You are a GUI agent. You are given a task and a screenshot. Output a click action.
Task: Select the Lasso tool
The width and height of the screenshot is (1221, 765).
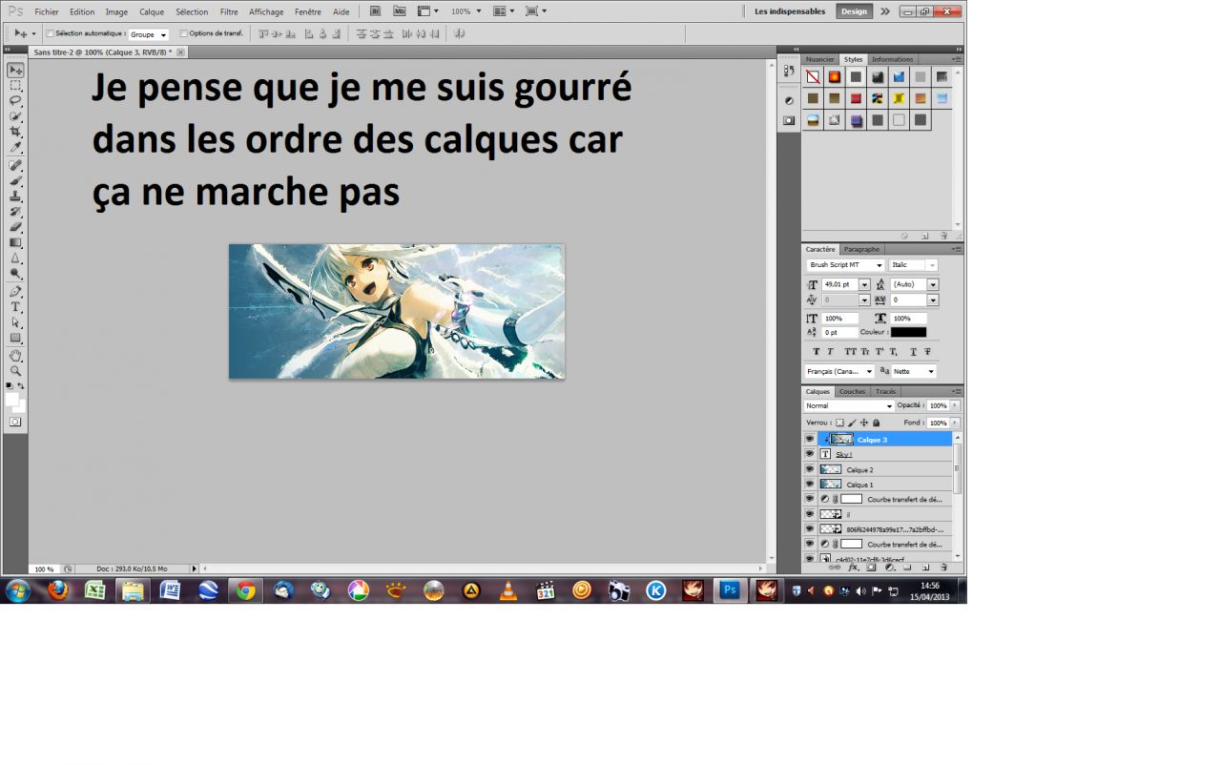click(15, 100)
